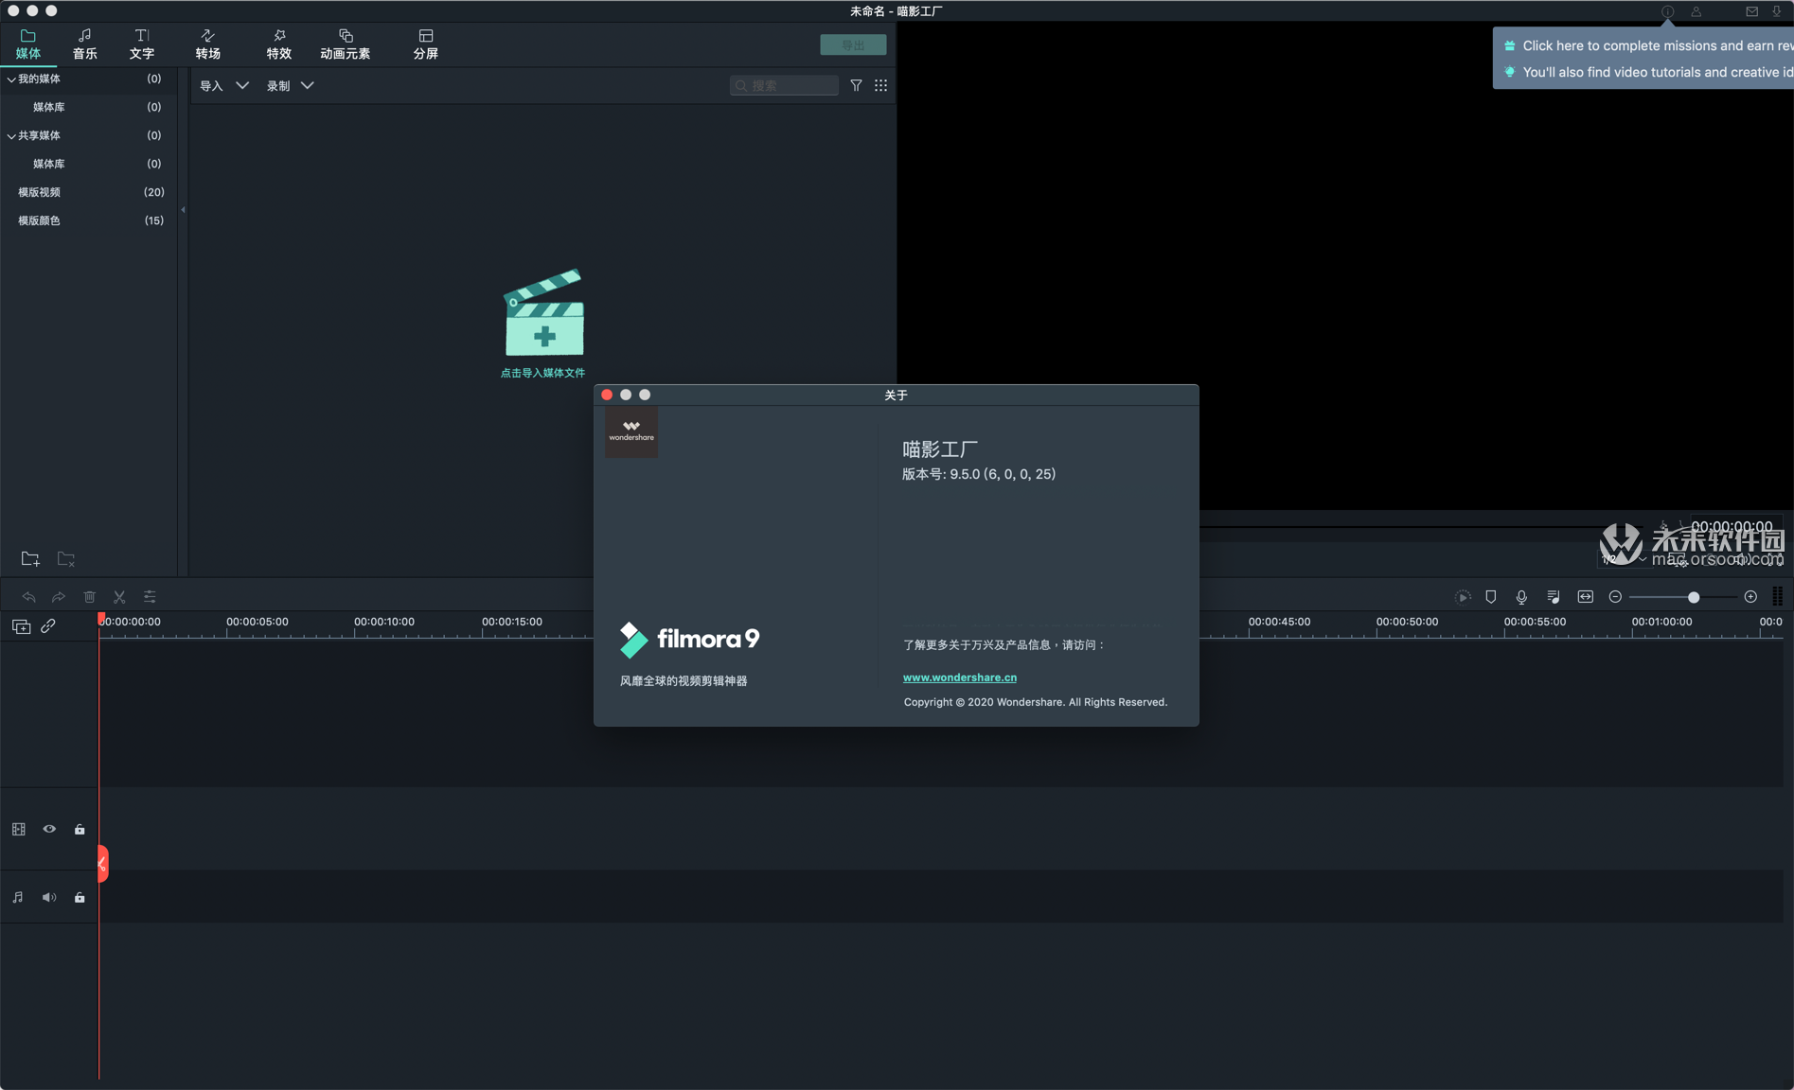Click the redo arrow in timeline toolbar
Viewport: 1794px width, 1090px height.
point(59,597)
